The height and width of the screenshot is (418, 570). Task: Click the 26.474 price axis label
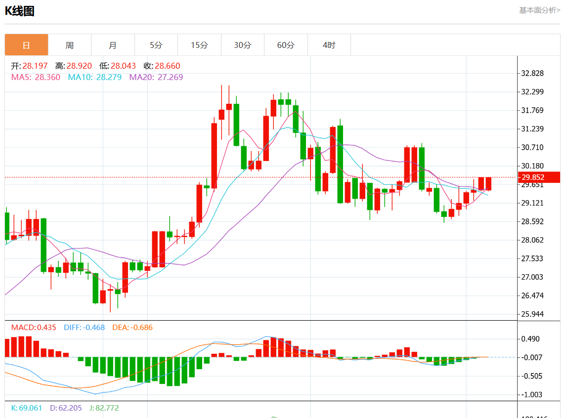tap(532, 295)
